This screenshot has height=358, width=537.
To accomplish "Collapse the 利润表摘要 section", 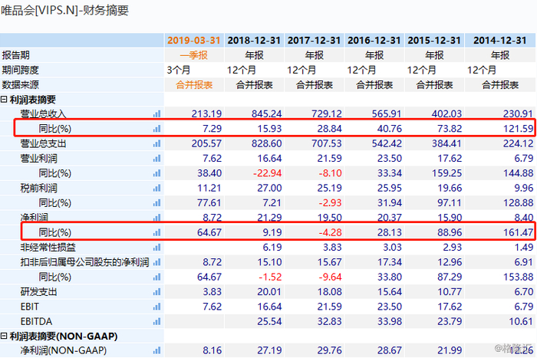I will [4, 100].
